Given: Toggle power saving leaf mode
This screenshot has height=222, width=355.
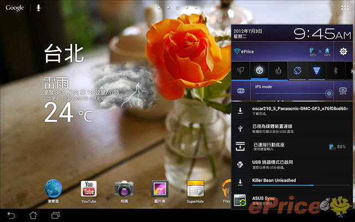Looking at the screenshot, I should click(x=241, y=70).
